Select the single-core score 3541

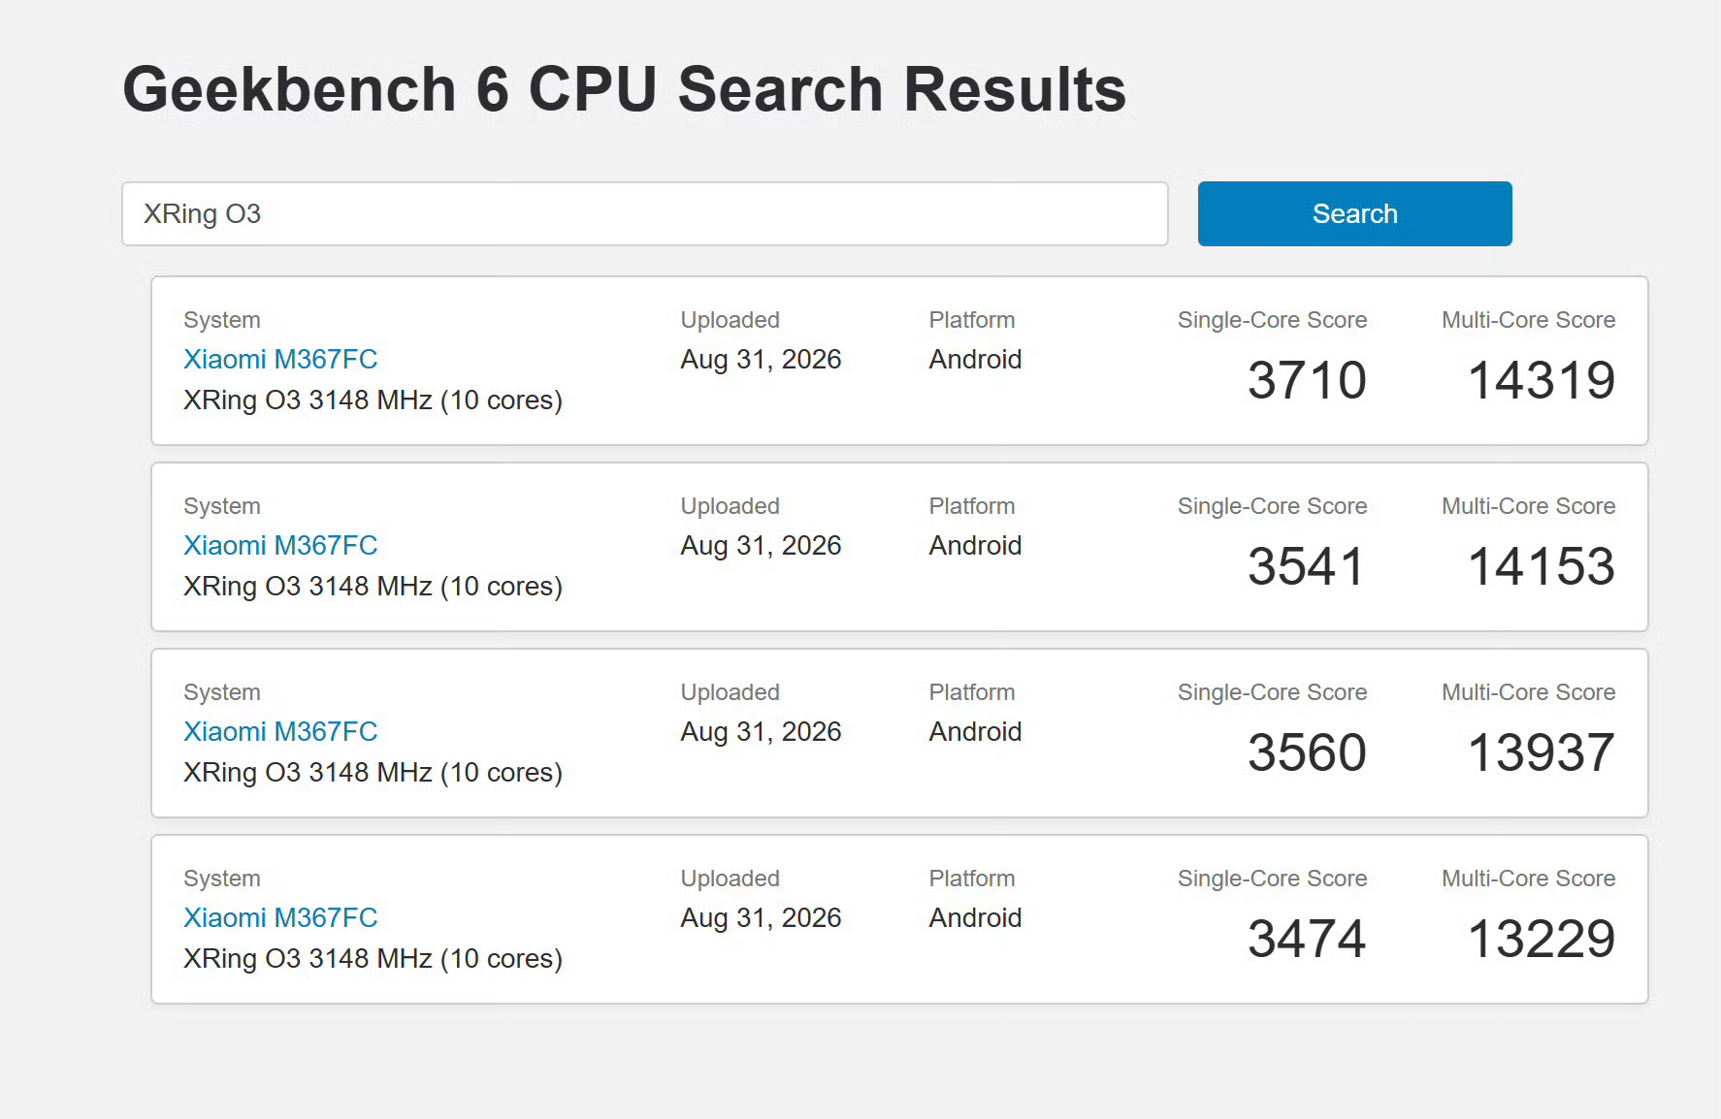[x=1307, y=566]
